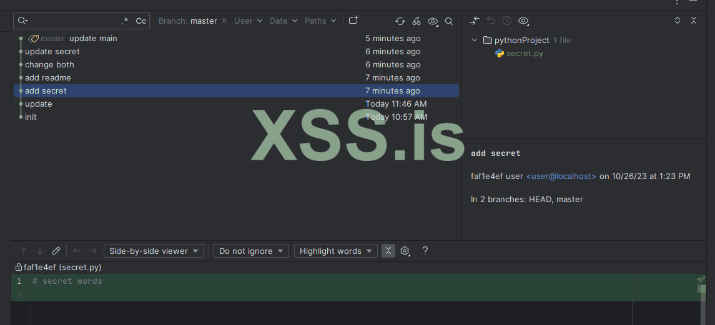Select the 'add secret' commit row
The width and height of the screenshot is (715, 325).
click(236, 90)
